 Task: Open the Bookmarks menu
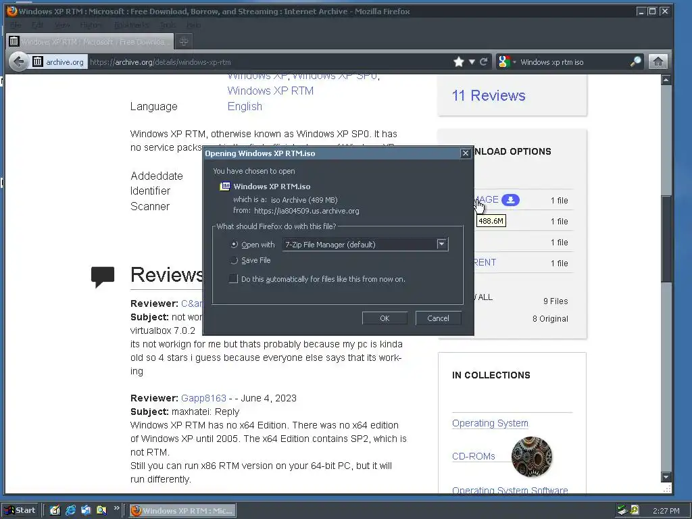(x=132, y=25)
